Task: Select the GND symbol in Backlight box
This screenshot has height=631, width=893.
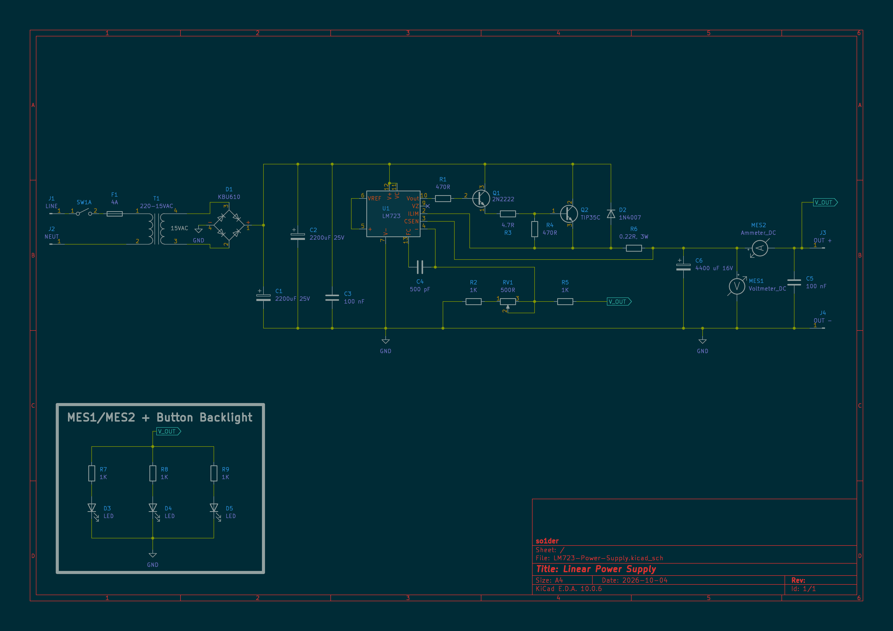Action: click(153, 555)
